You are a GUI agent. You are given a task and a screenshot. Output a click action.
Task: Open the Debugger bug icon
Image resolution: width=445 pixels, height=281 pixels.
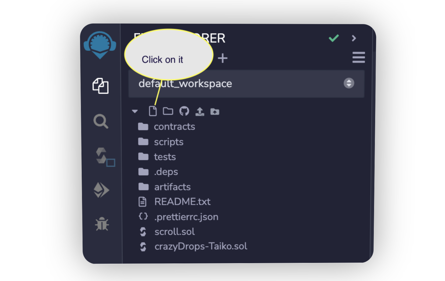pyautogui.click(x=102, y=224)
